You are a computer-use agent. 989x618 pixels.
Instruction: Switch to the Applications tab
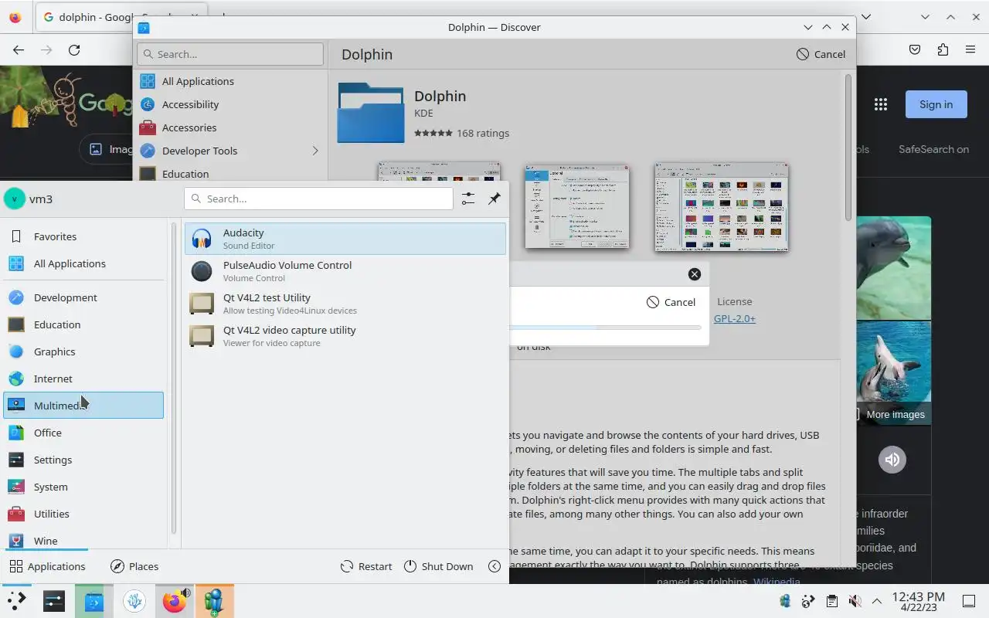pos(47,566)
